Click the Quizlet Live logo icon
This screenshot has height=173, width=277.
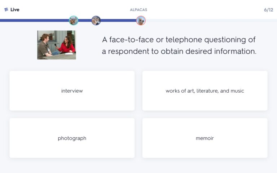click(6, 9)
